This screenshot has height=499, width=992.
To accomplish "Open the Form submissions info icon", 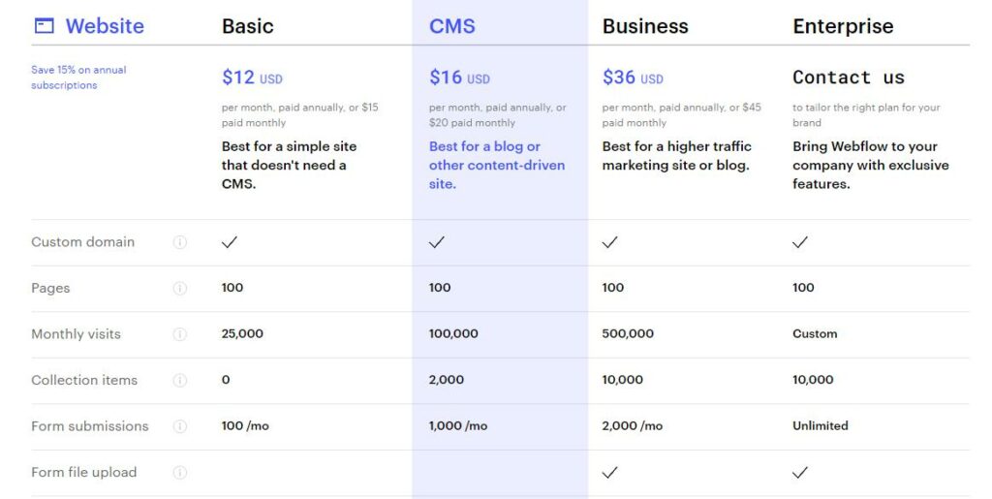I will pyautogui.click(x=180, y=426).
